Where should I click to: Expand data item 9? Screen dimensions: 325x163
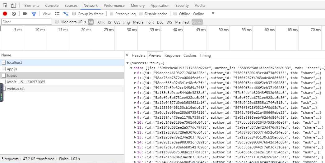[135, 117]
